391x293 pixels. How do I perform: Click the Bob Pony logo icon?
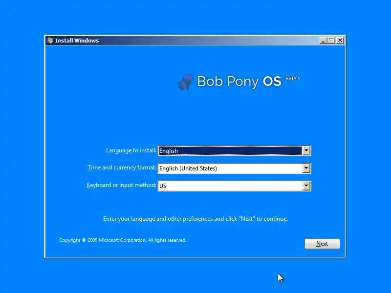(x=185, y=81)
